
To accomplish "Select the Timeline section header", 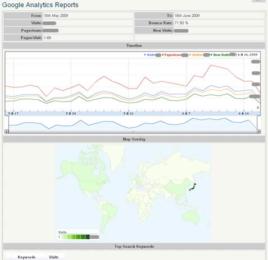I will point(134,45).
